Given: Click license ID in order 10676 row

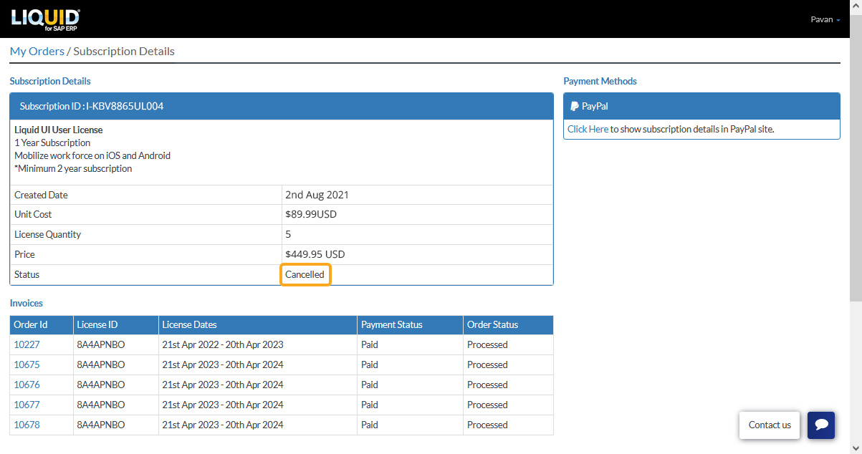Looking at the screenshot, I should 101,385.
